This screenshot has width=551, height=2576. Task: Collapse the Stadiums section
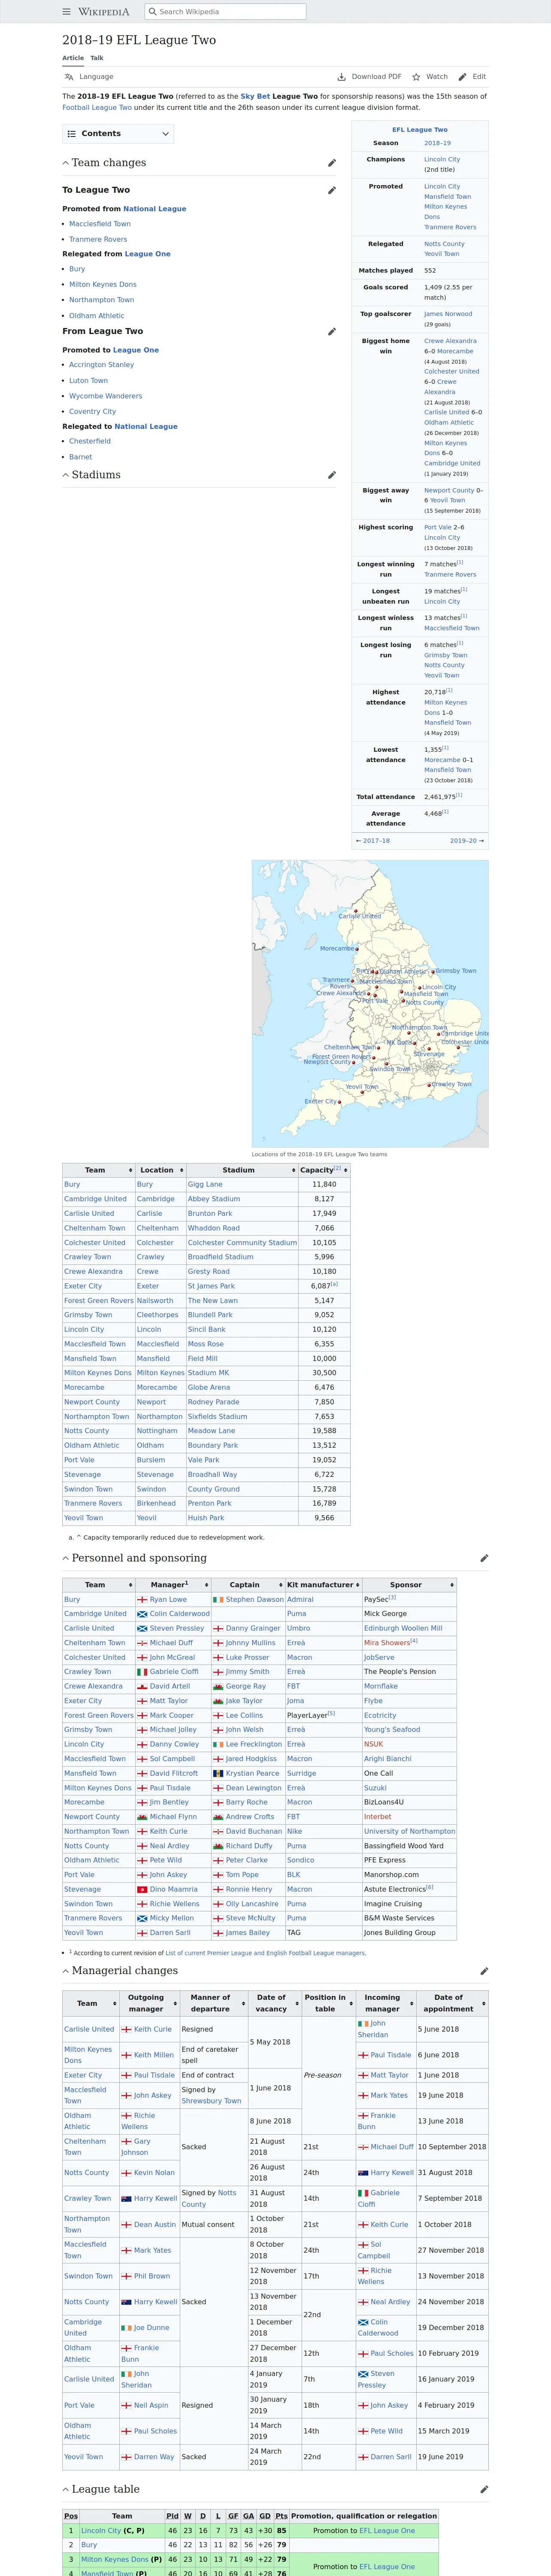[66, 475]
